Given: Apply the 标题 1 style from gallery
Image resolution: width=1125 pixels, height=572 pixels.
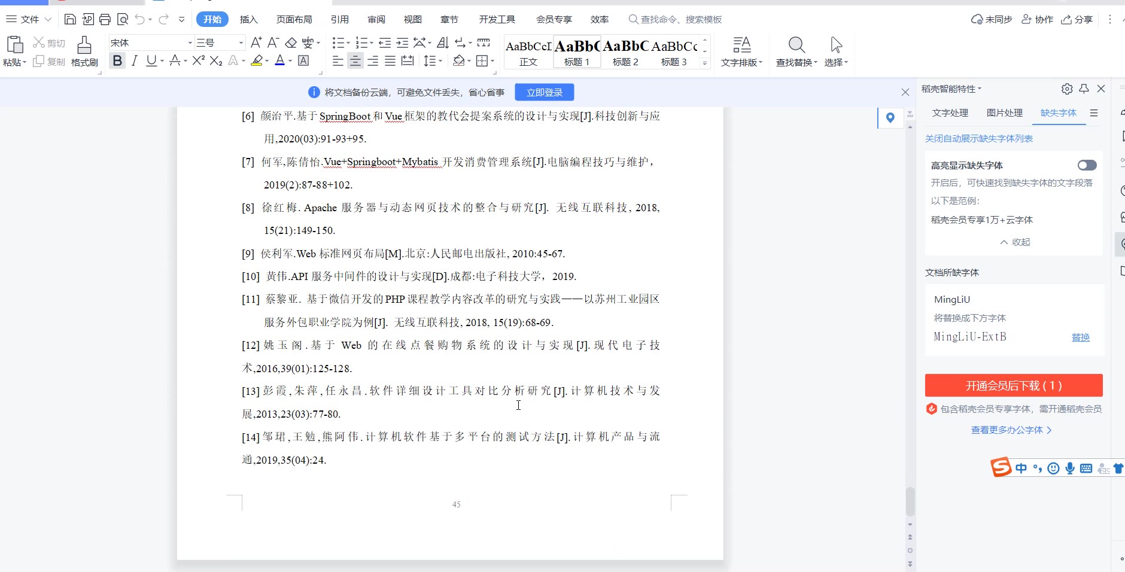Looking at the screenshot, I should click(x=577, y=51).
